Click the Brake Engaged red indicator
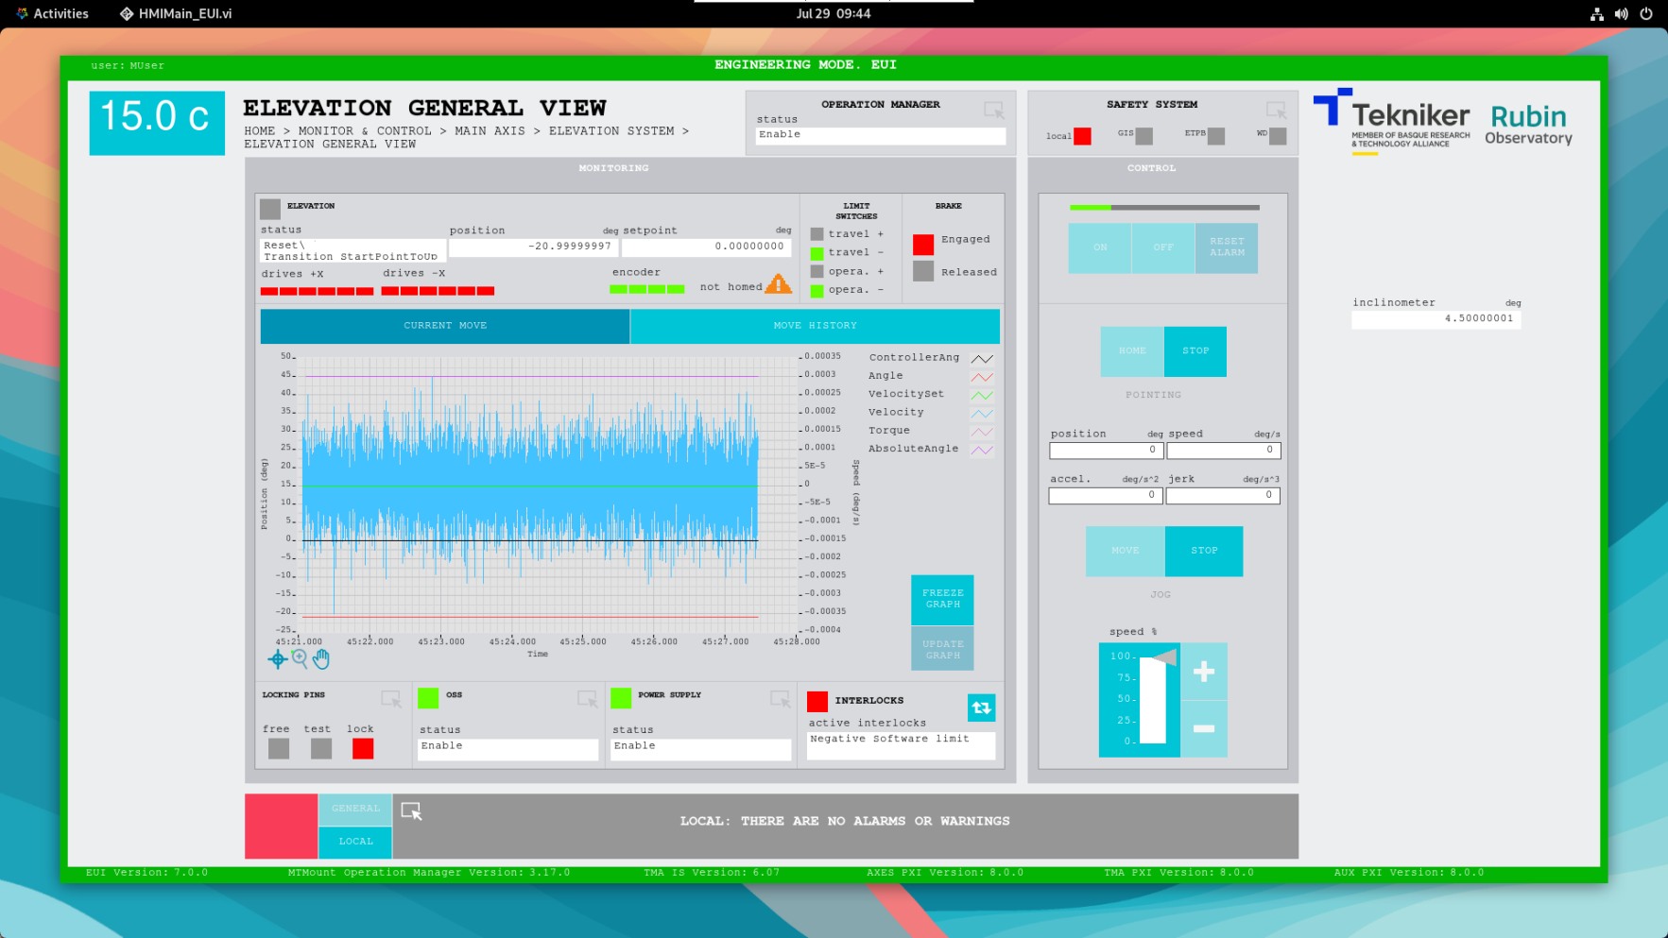This screenshot has width=1668, height=938. pyautogui.click(x=923, y=245)
